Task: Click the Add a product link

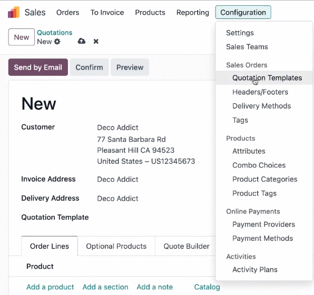Action: pos(50,287)
